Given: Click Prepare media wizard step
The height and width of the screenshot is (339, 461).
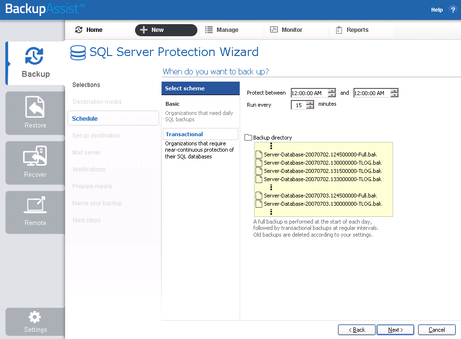Looking at the screenshot, I should tap(92, 186).
